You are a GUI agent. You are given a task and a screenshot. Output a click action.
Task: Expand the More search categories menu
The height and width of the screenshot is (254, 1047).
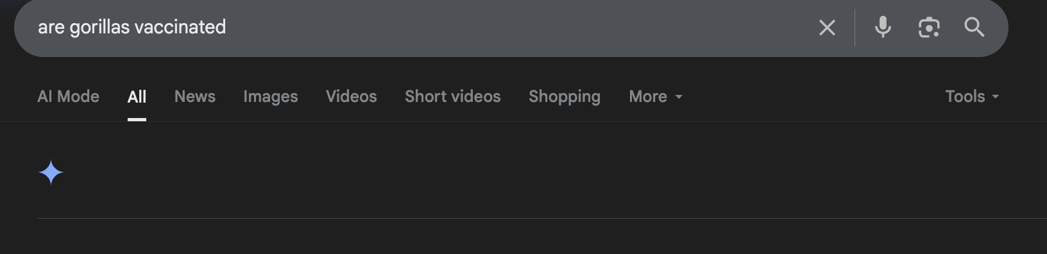[x=656, y=96]
